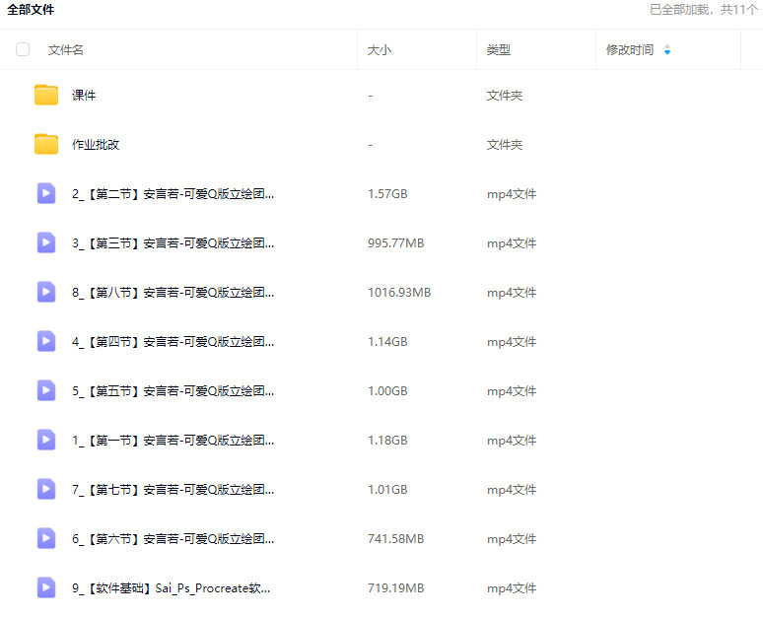The height and width of the screenshot is (617, 763).
Task: Sort the list by 大小 column header
Action: point(380,50)
